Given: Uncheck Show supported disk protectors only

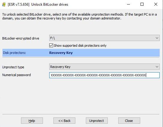Looking at the screenshot, I should pyautogui.click(x=51, y=46).
